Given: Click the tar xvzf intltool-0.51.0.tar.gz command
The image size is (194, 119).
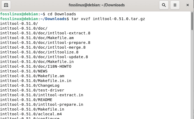Looking at the screenshot, I should 108,19.
